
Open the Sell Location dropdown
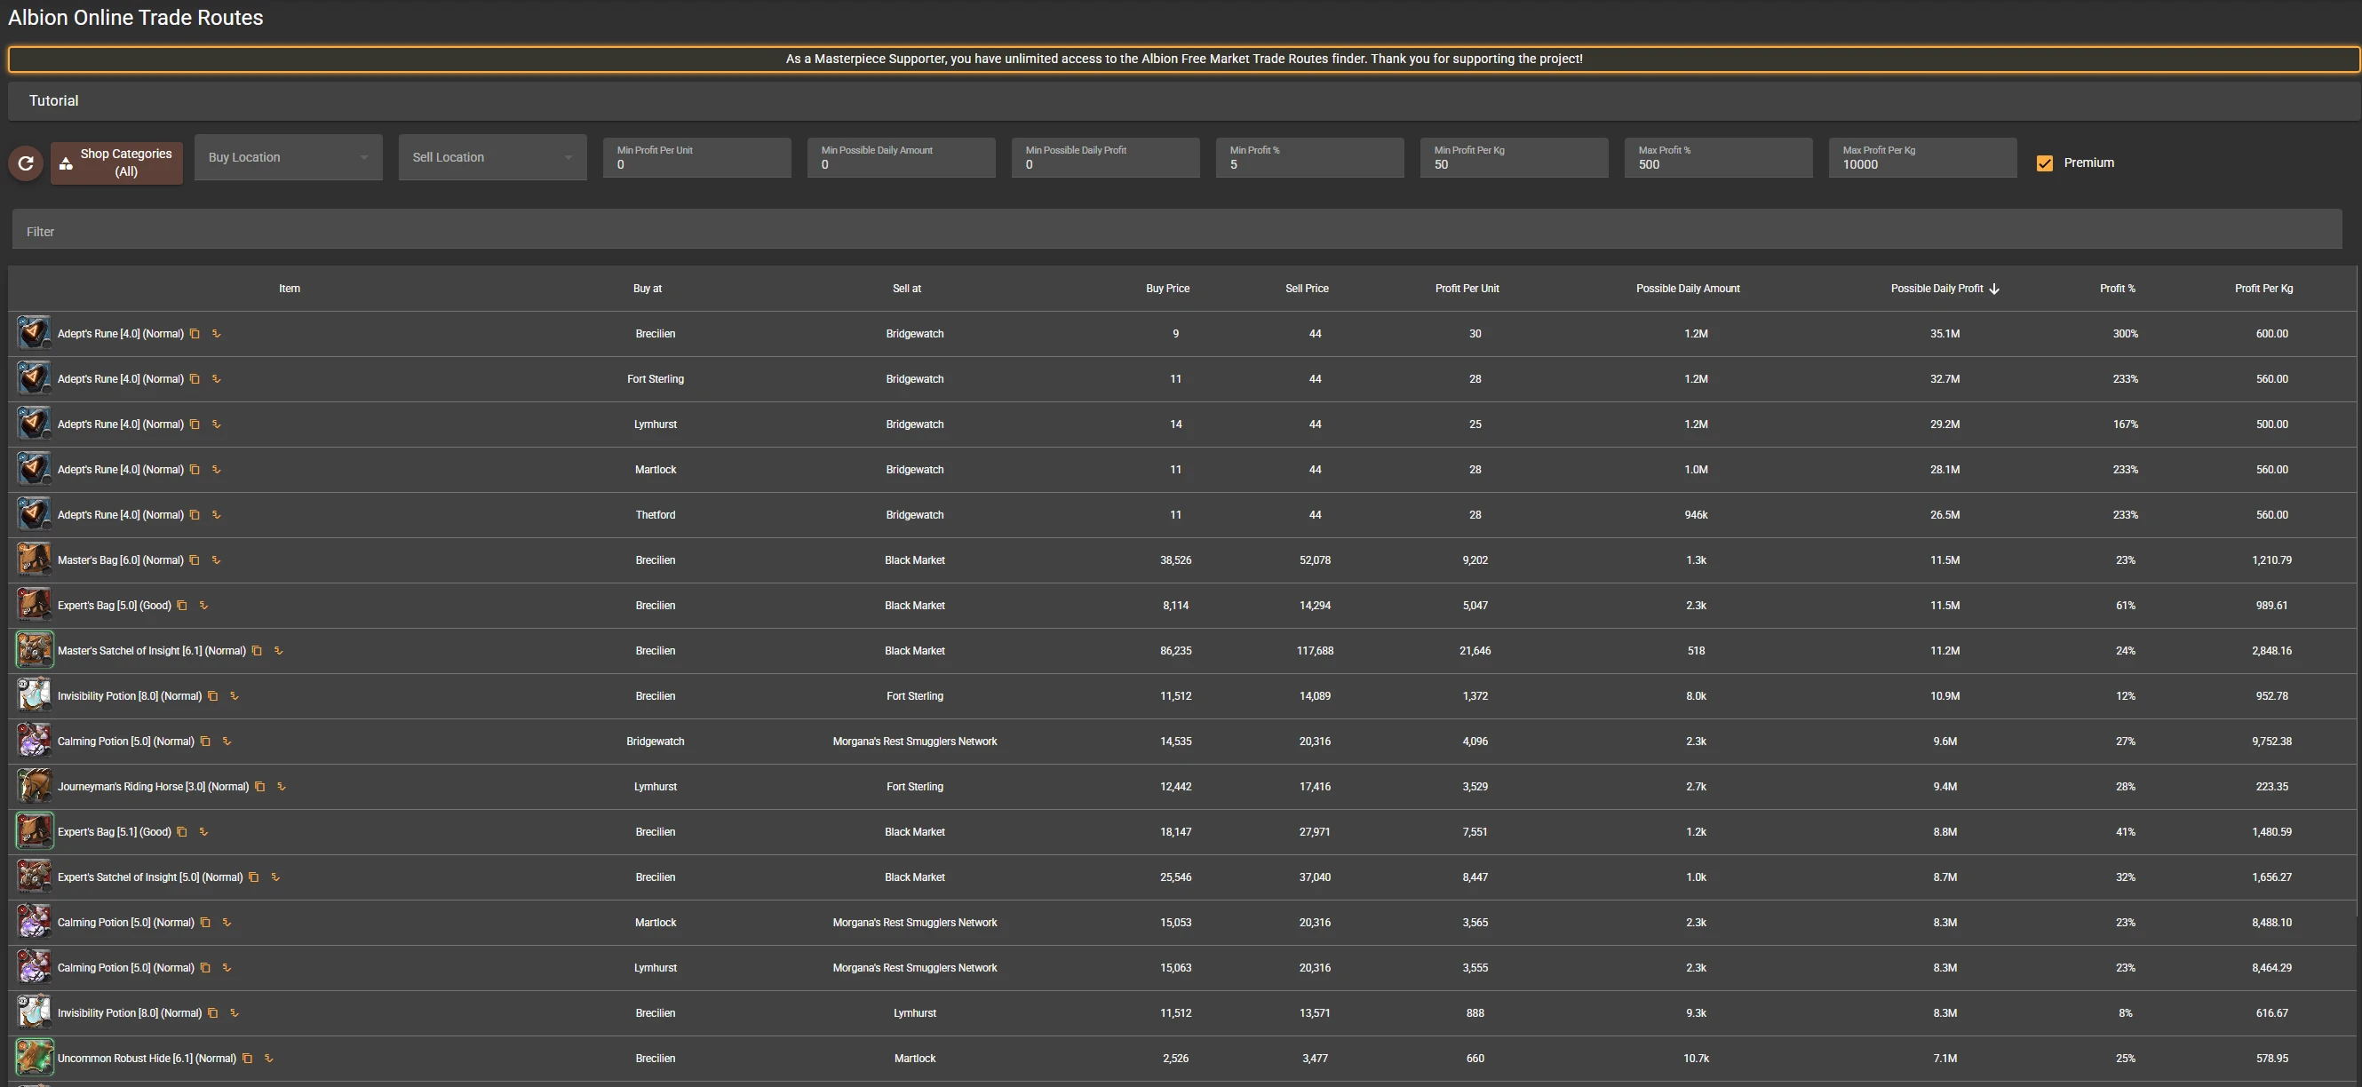click(492, 158)
